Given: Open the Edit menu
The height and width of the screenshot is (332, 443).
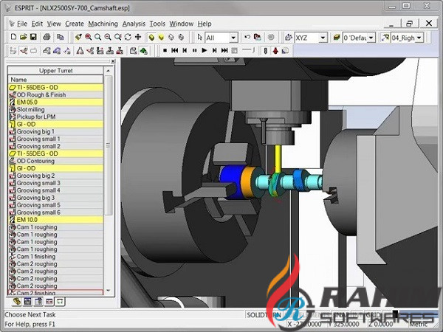Looking at the screenshot, I should pyautogui.click(x=37, y=24).
